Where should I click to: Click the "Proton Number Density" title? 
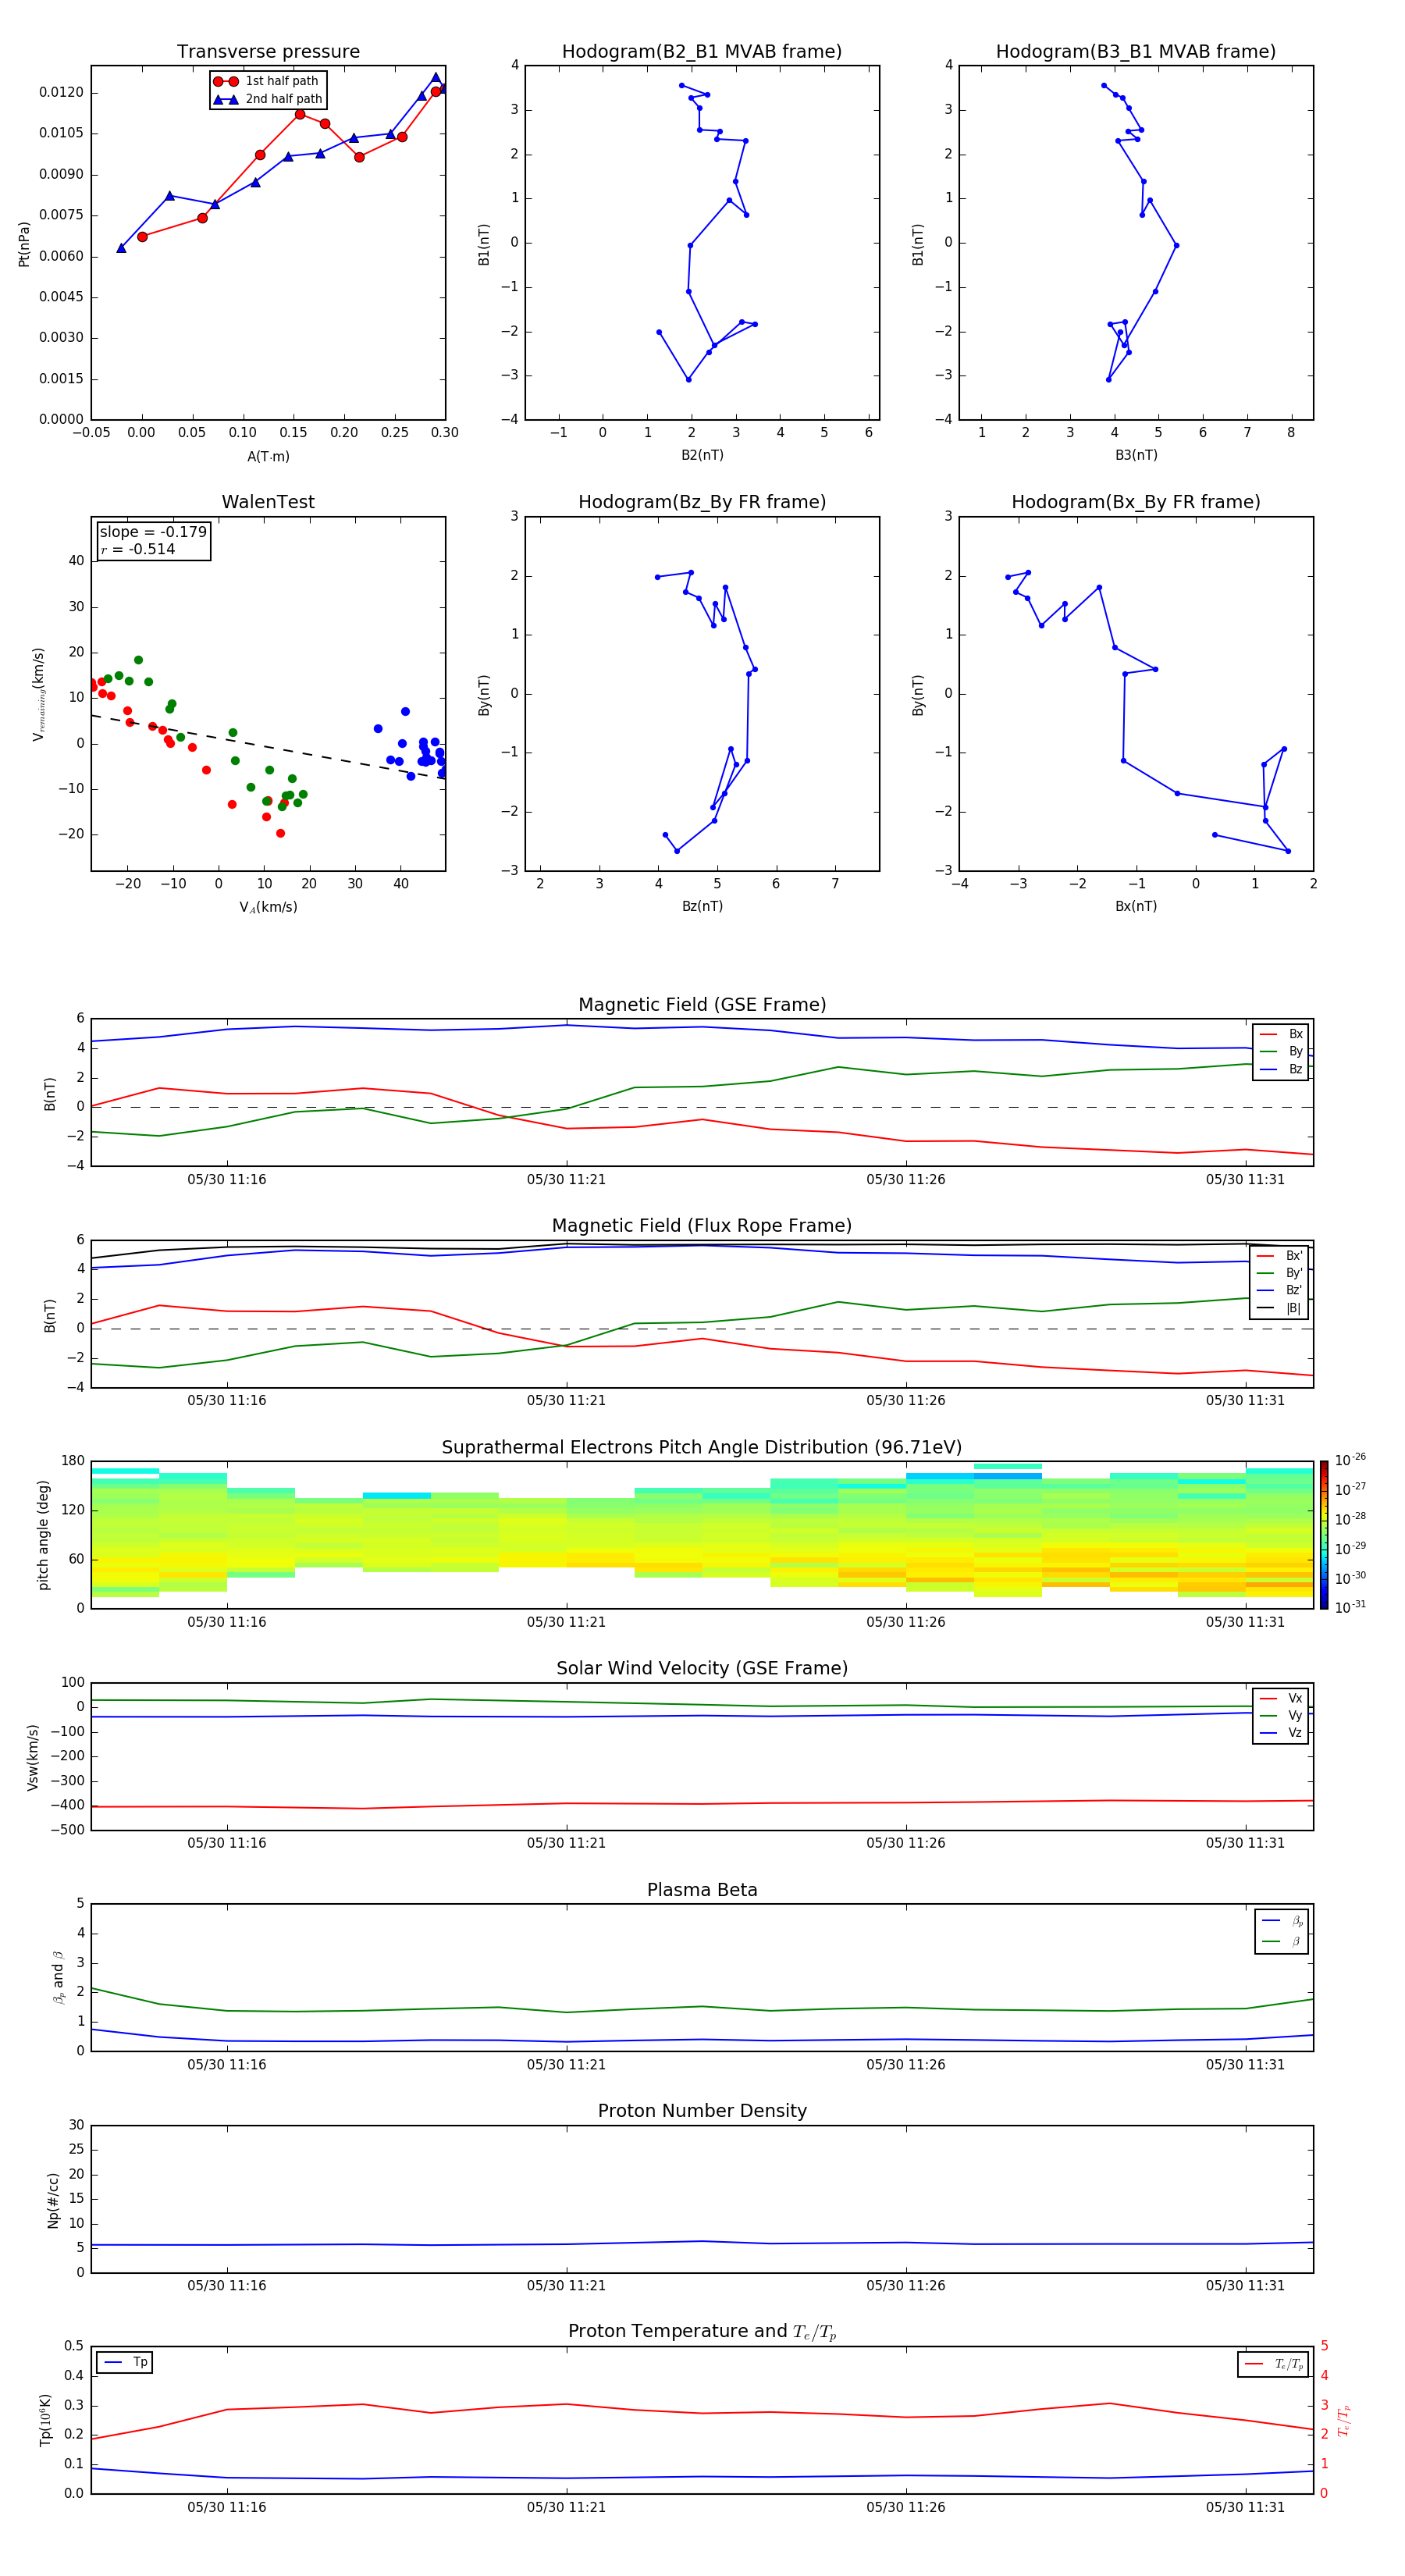coord(702,2112)
